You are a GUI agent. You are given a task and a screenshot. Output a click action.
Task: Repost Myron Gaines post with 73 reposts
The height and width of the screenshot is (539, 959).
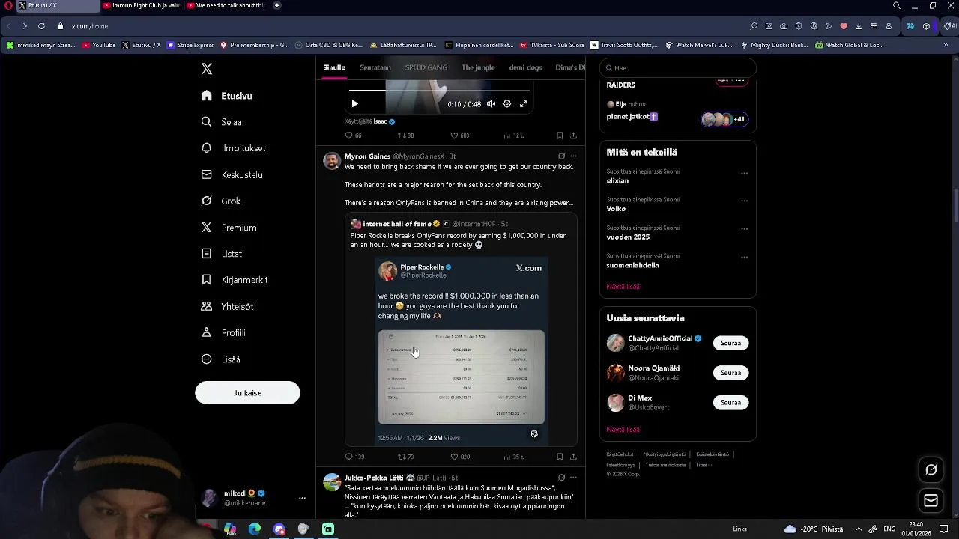pyautogui.click(x=405, y=457)
